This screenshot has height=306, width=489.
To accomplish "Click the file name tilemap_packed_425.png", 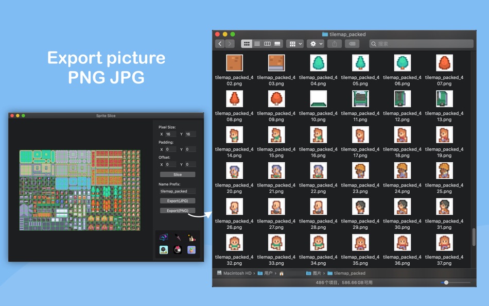I will (444, 188).
